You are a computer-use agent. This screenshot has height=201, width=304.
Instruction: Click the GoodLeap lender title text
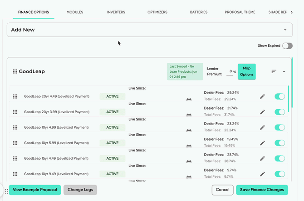coord(32,71)
